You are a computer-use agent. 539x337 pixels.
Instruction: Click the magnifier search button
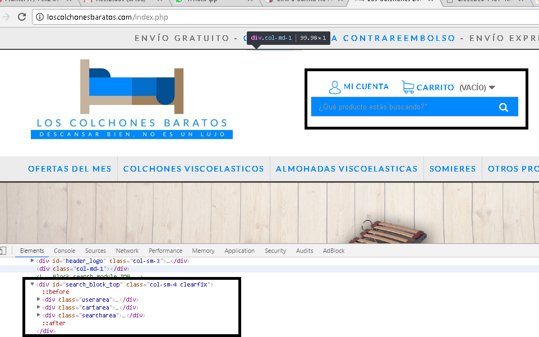coord(503,107)
